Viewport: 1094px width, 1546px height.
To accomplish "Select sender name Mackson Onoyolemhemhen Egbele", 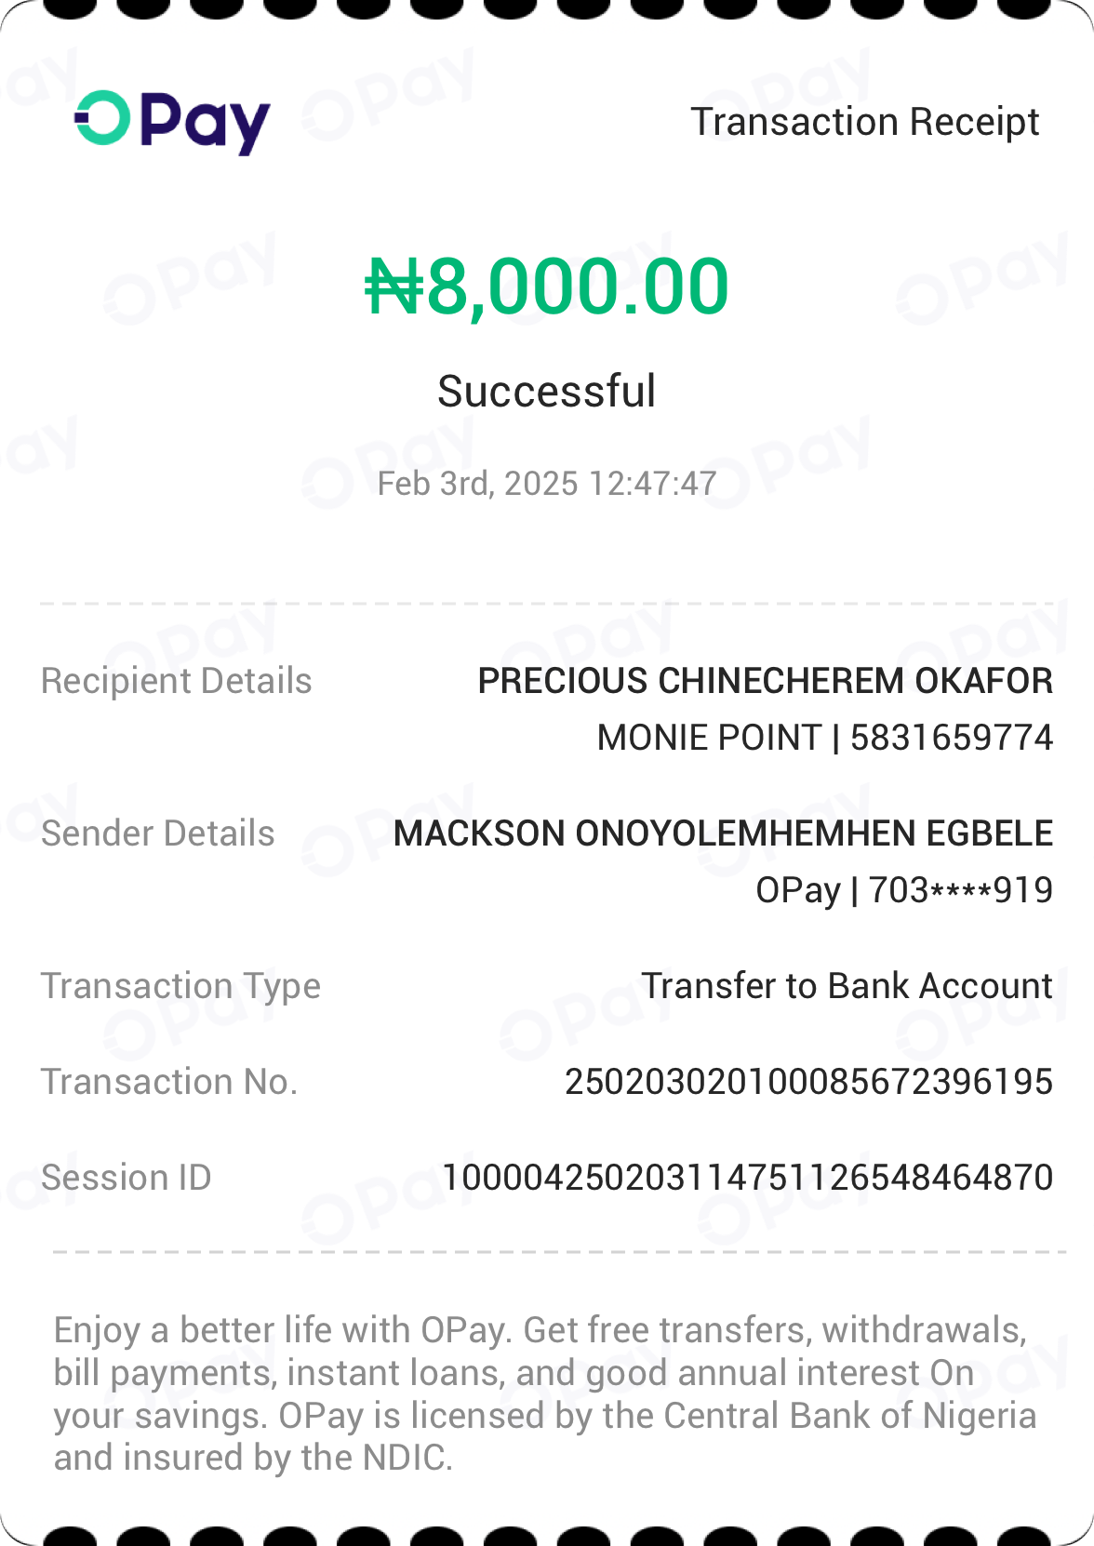I will [723, 833].
